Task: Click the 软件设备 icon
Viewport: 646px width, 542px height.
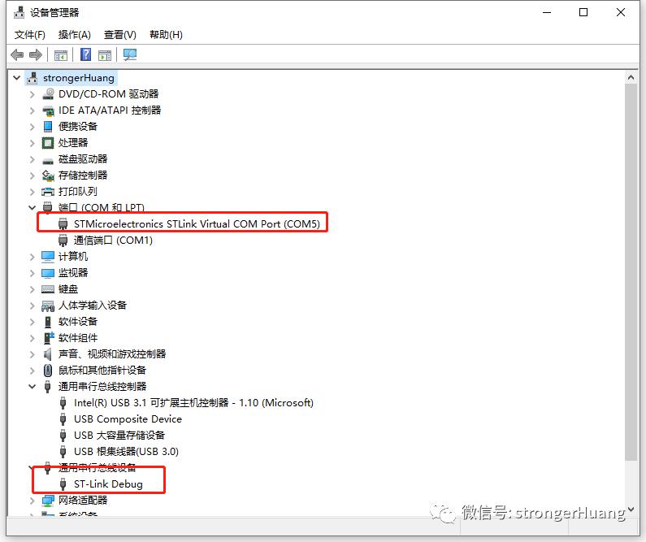Action: pos(48,322)
